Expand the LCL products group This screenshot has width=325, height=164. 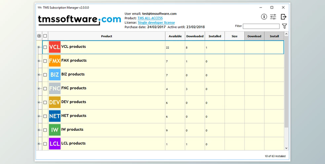tap(39, 144)
